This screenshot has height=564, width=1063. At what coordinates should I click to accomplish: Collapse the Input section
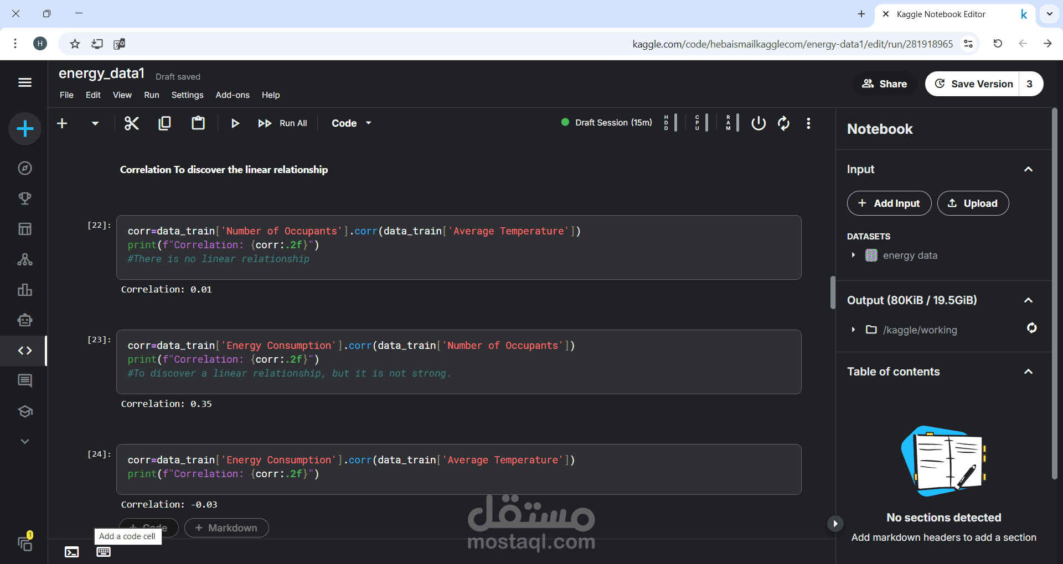point(1028,169)
